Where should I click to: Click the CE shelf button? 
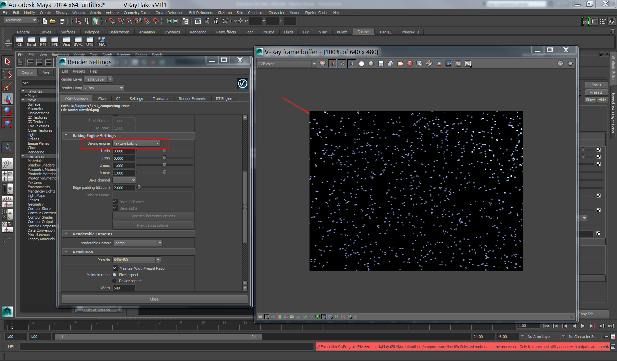point(20,42)
